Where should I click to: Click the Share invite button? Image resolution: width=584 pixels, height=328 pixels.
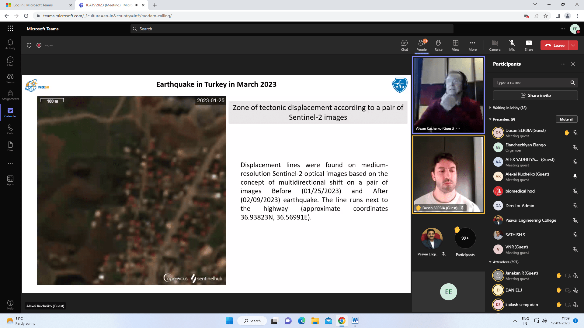click(x=535, y=95)
